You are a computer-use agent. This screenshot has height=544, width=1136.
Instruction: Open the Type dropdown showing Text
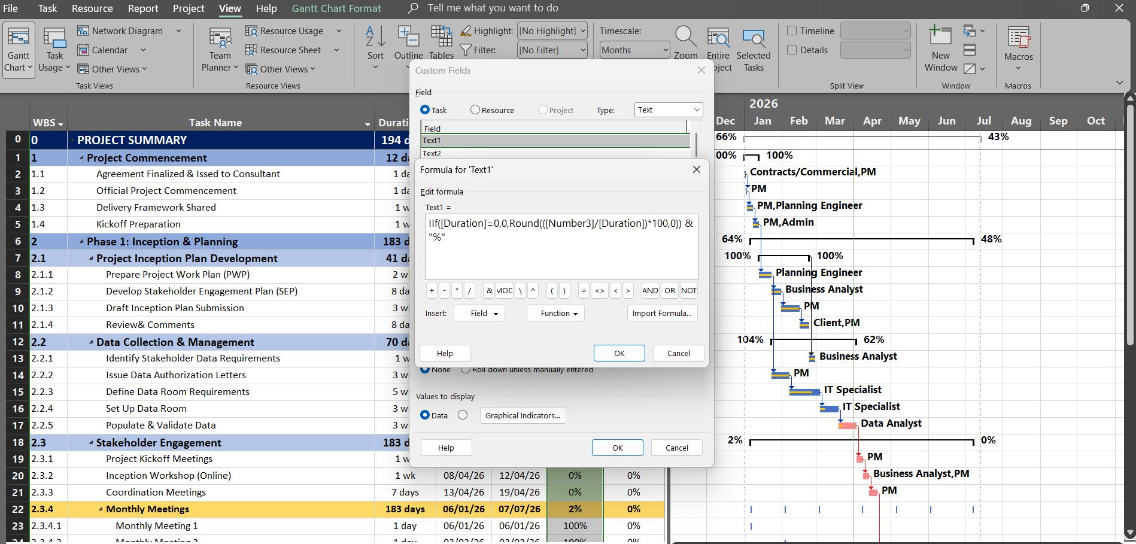coord(668,110)
